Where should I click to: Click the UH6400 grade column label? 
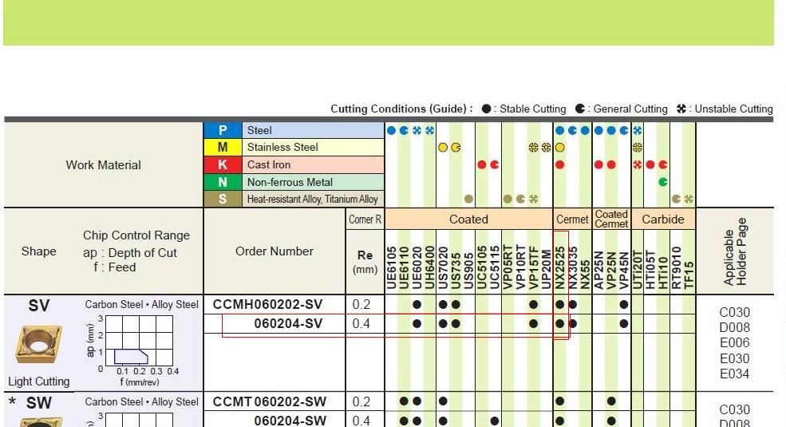429,267
